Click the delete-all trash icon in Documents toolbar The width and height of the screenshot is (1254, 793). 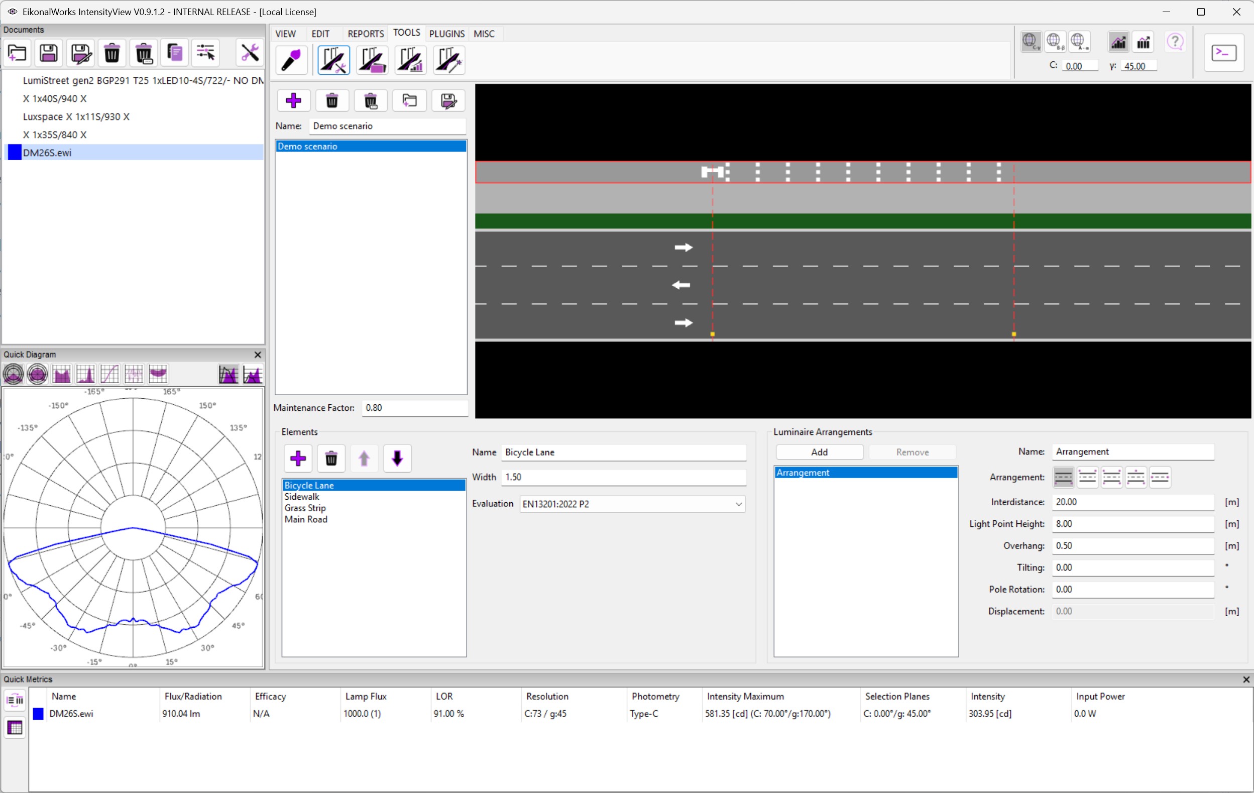click(x=144, y=53)
